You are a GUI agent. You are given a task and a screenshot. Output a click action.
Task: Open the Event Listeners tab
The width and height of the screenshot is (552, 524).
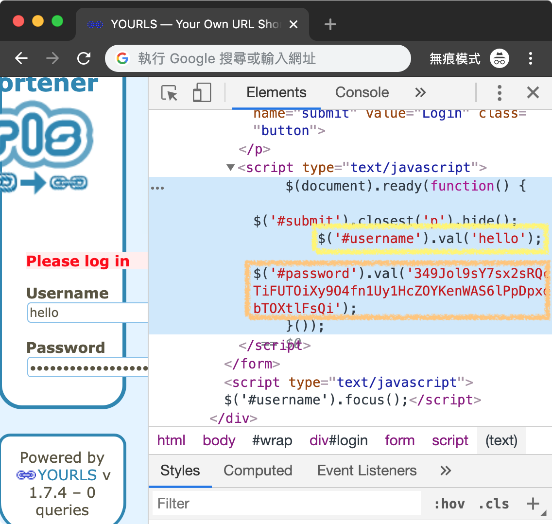tap(367, 471)
